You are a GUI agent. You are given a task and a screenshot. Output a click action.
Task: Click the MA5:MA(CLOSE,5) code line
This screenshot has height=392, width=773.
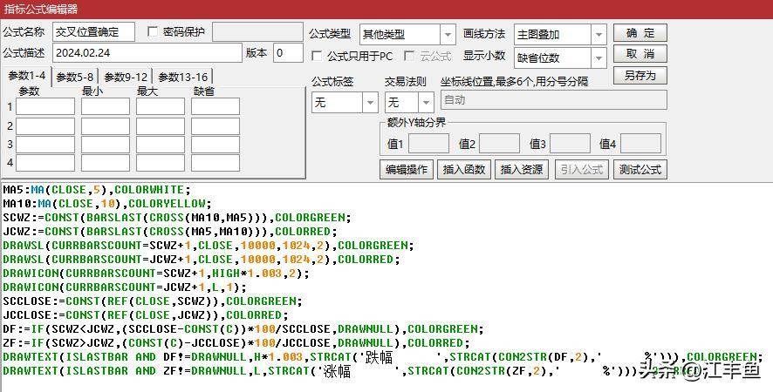point(97,190)
